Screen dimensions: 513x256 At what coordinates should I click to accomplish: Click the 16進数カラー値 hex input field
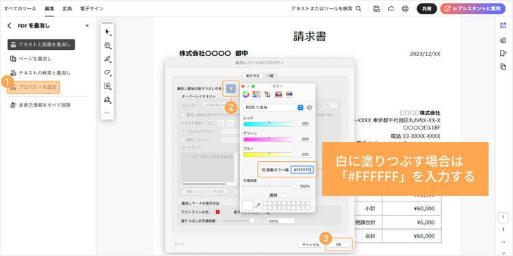click(302, 170)
